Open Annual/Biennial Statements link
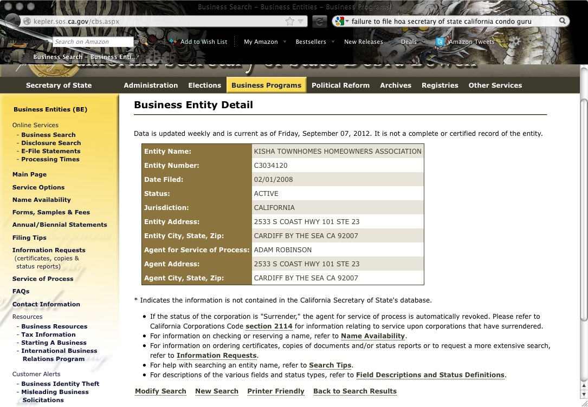The width and height of the screenshot is (588, 407). tap(60, 225)
